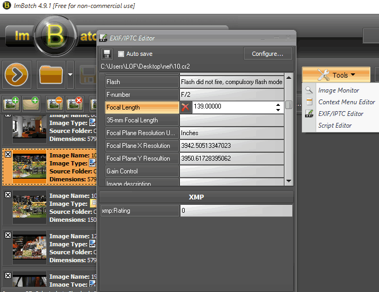The height and width of the screenshot is (292, 379).
Task: Expand the dropdown arrow beside folder icon
Action: coord(70,74)
